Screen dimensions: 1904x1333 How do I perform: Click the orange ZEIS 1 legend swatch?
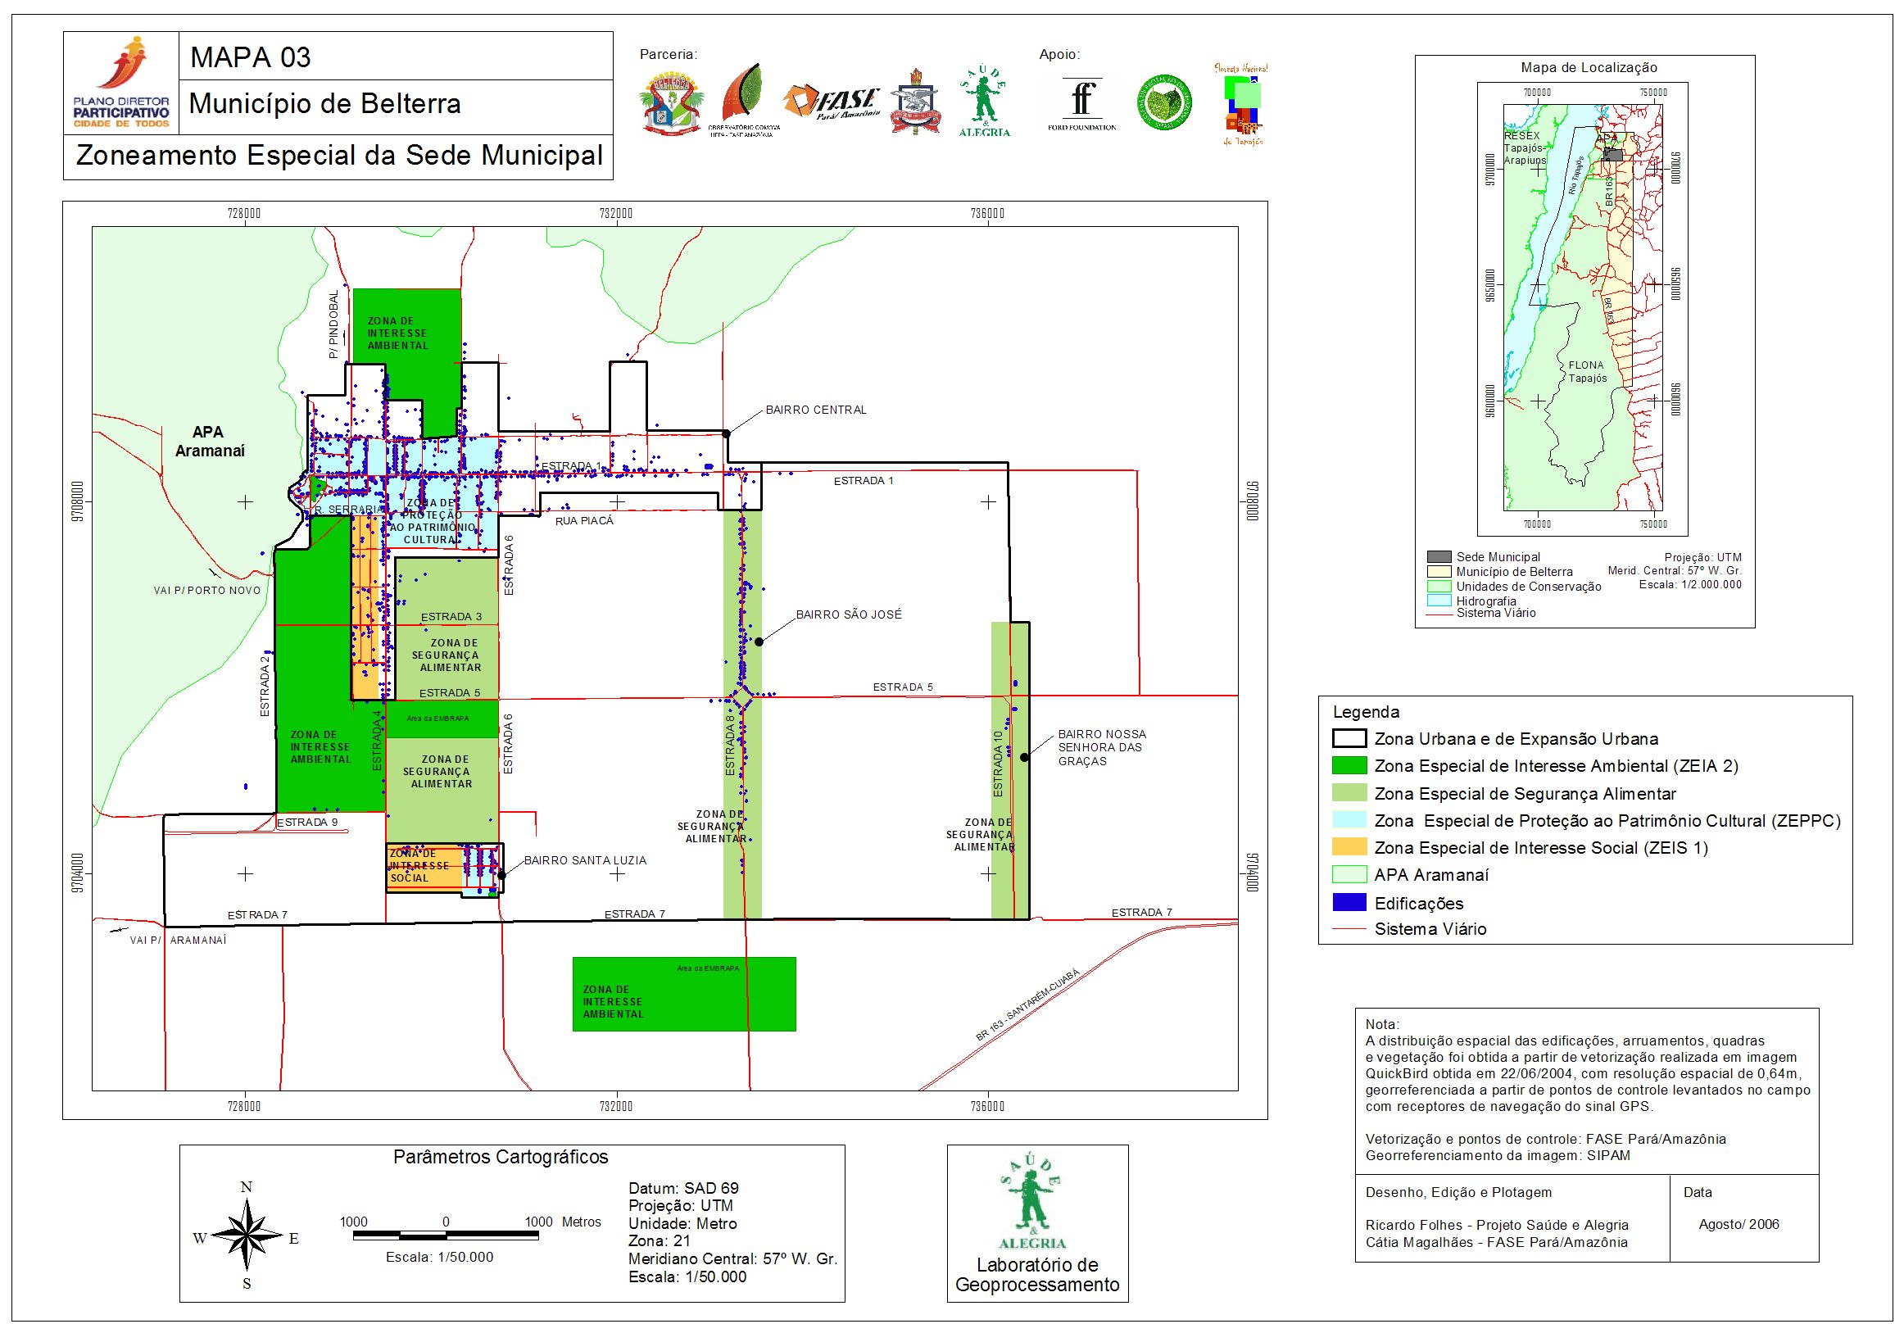[1349, 847]
